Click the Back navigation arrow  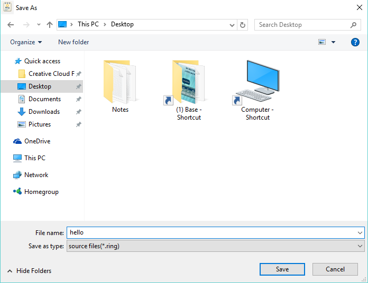click(11, 25)
